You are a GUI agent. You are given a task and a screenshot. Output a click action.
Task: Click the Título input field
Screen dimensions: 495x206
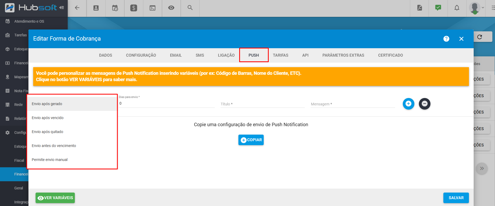coord(263,104)
